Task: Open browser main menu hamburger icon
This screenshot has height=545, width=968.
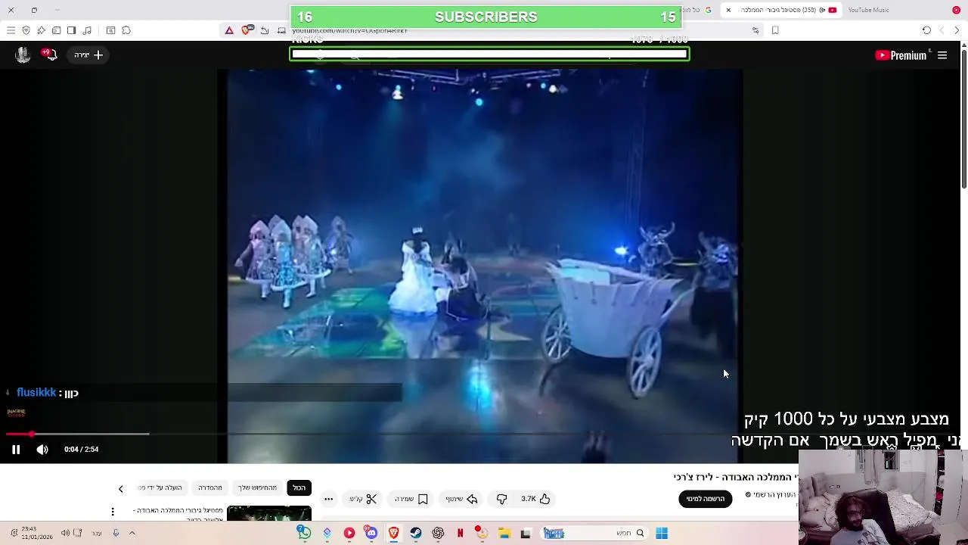Action: (11, 30)
